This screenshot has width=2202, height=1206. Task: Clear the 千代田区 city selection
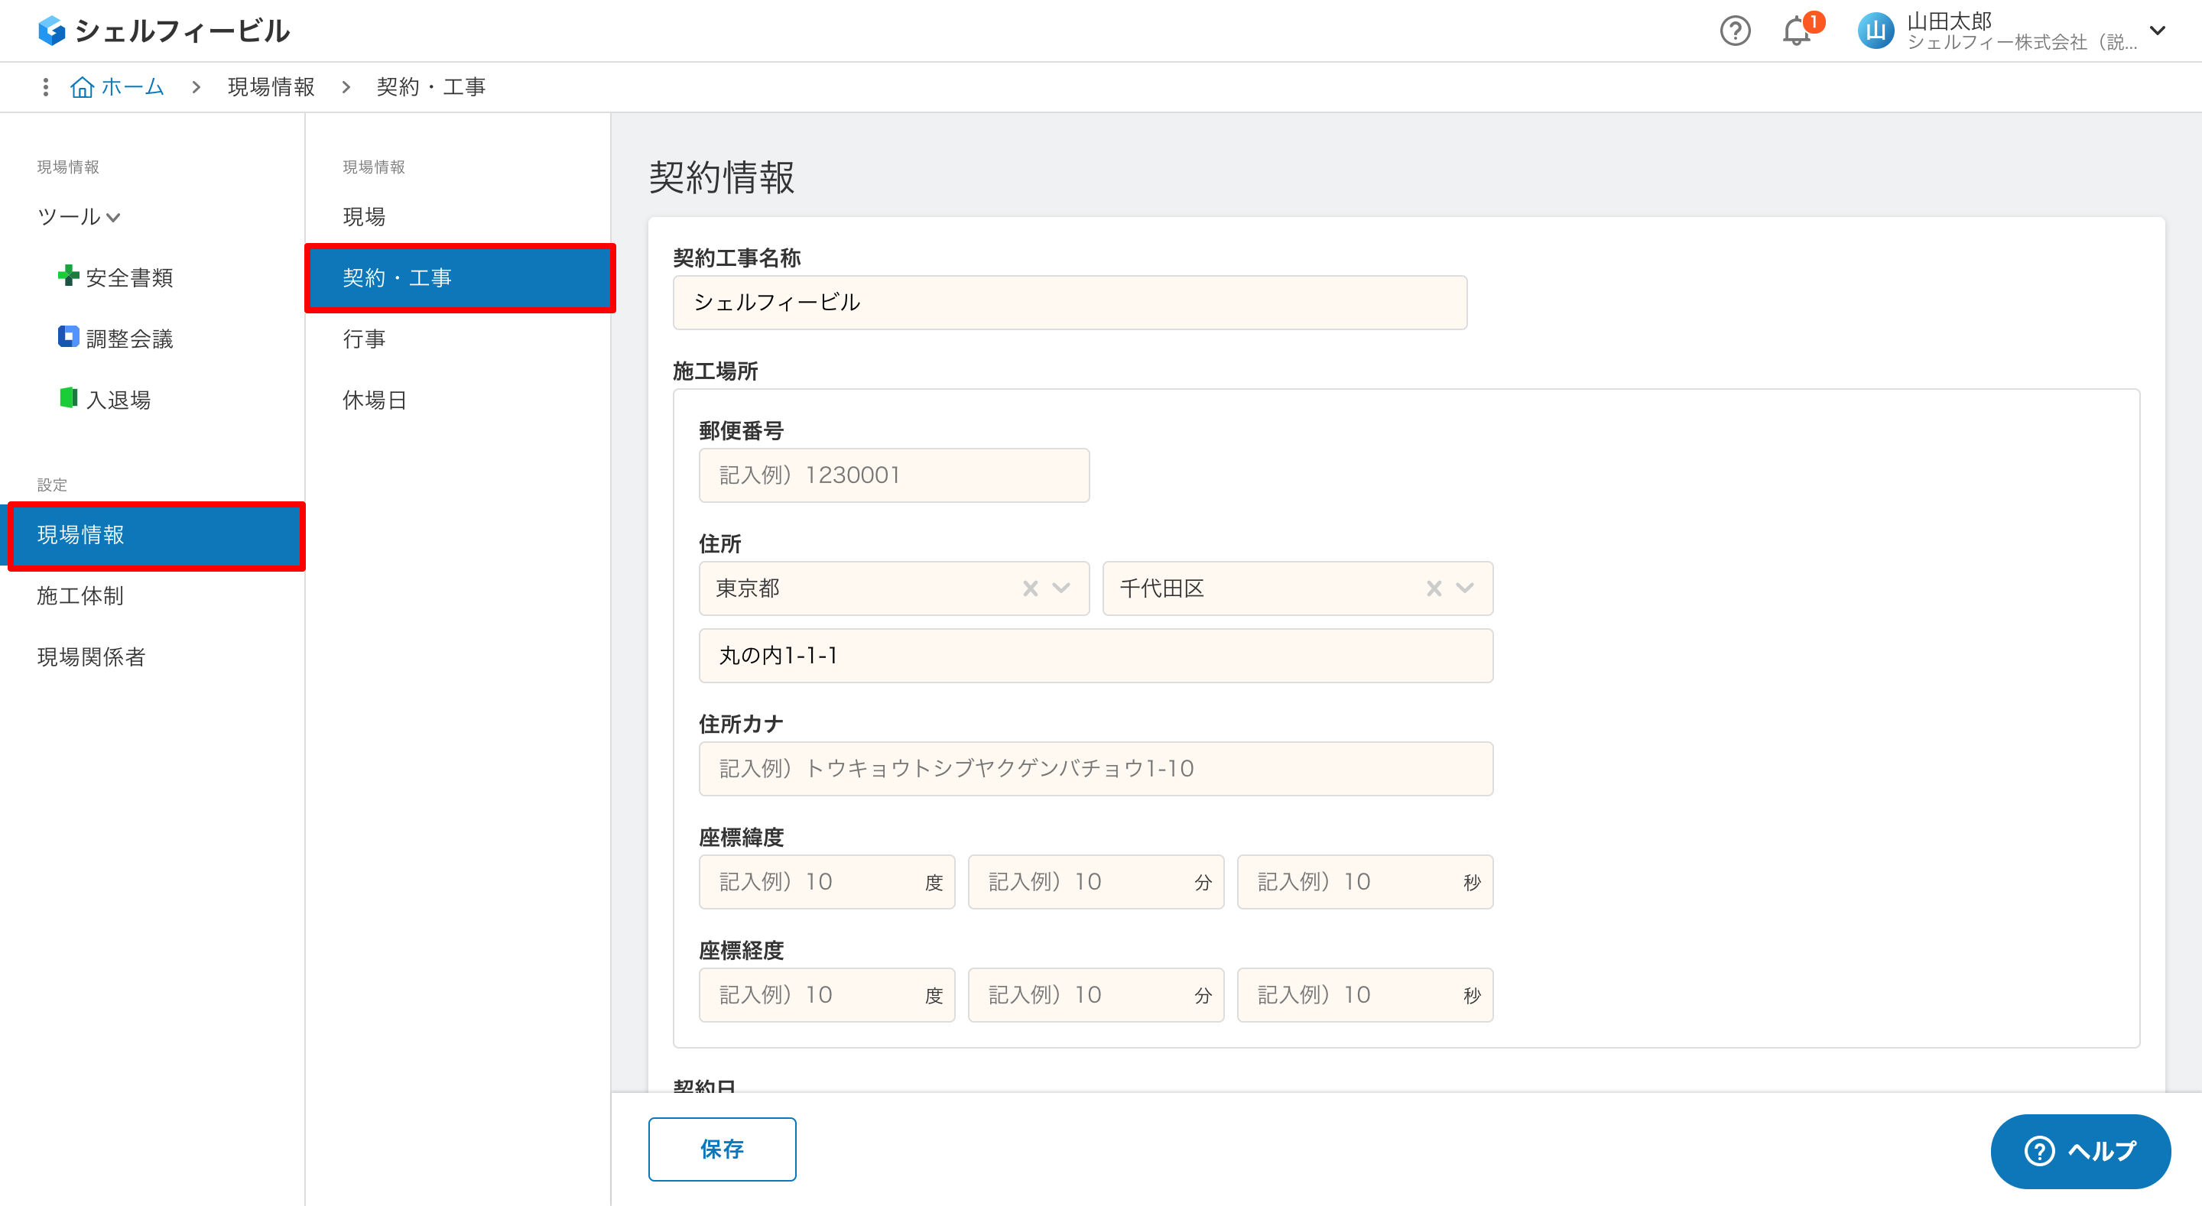pyautogui.click(x=1434, y=588)
